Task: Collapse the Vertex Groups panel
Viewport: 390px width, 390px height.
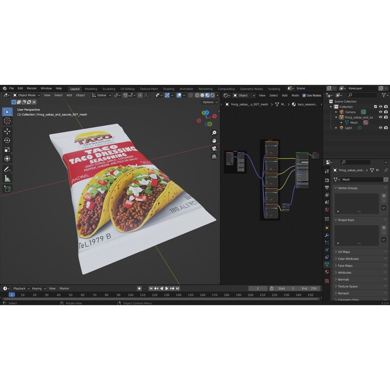Action: tap(360, 188)
